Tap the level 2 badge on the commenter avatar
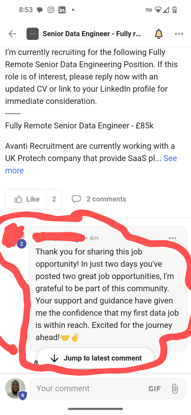 (21, 244)
